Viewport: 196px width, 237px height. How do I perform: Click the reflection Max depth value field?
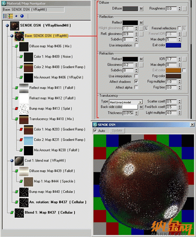click(172, 39)
